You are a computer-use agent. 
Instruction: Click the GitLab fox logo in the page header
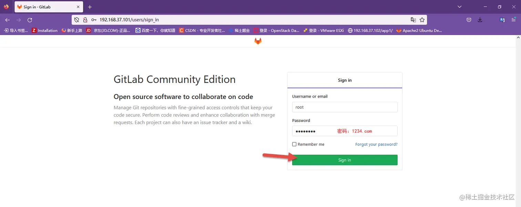(258, 41)
